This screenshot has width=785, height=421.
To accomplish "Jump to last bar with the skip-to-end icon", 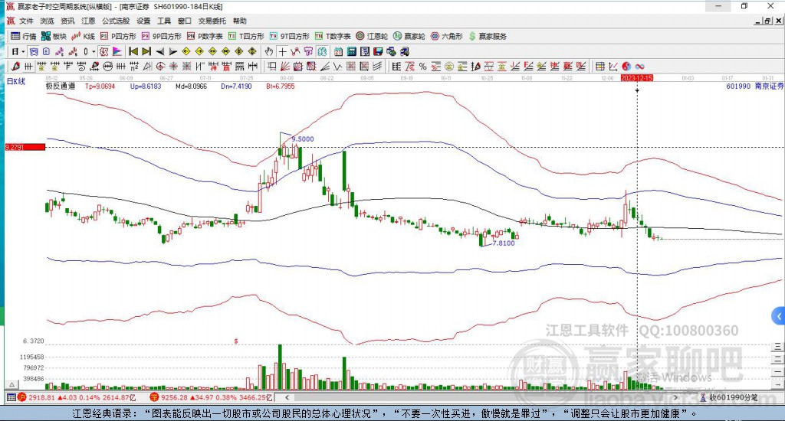I will [x=146, y=51].
